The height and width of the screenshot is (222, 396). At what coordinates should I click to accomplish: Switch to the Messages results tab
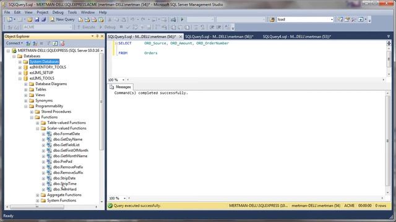(x=121, y=87)
